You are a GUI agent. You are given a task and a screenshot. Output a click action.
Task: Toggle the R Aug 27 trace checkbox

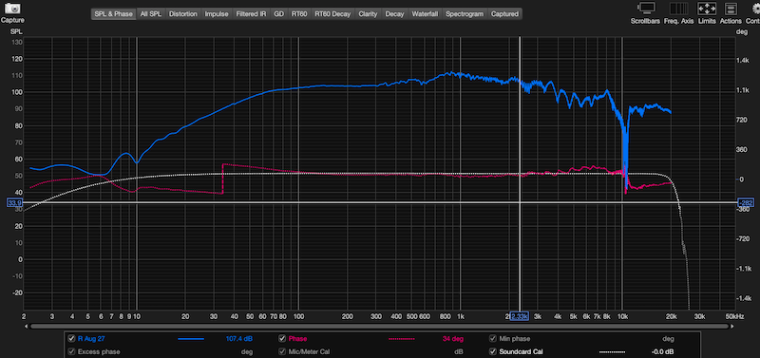click(x=72, y=339)
